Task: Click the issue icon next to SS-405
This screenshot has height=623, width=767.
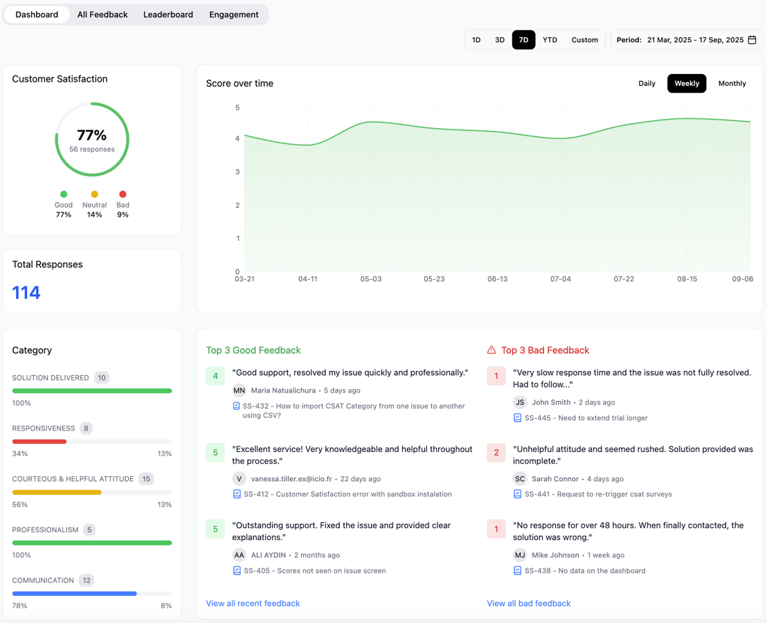Action: tap(237, 570)
